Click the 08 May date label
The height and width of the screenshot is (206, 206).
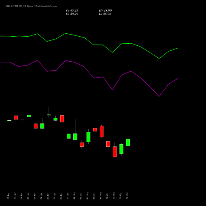(101, 196)
